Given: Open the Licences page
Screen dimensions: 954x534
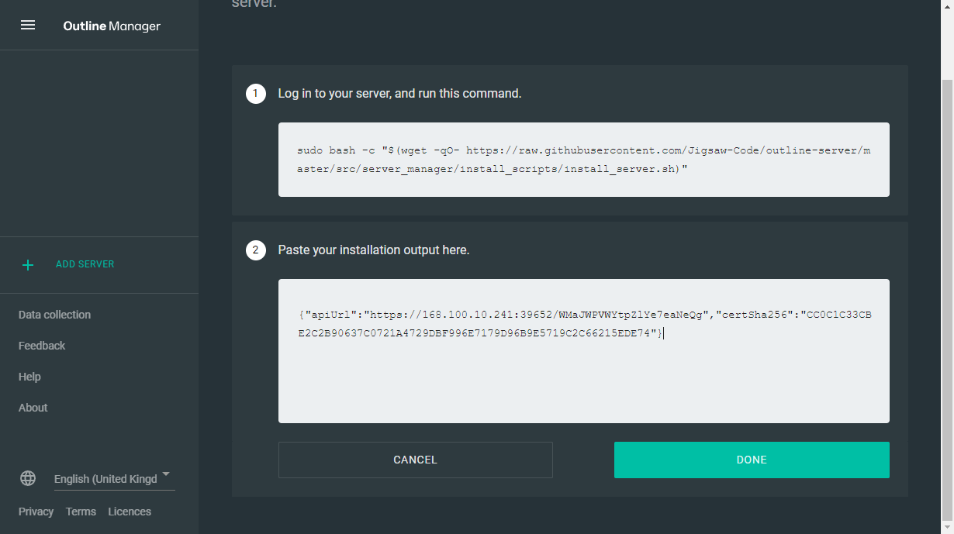Looking at the screenshot, I should (129, 511).
